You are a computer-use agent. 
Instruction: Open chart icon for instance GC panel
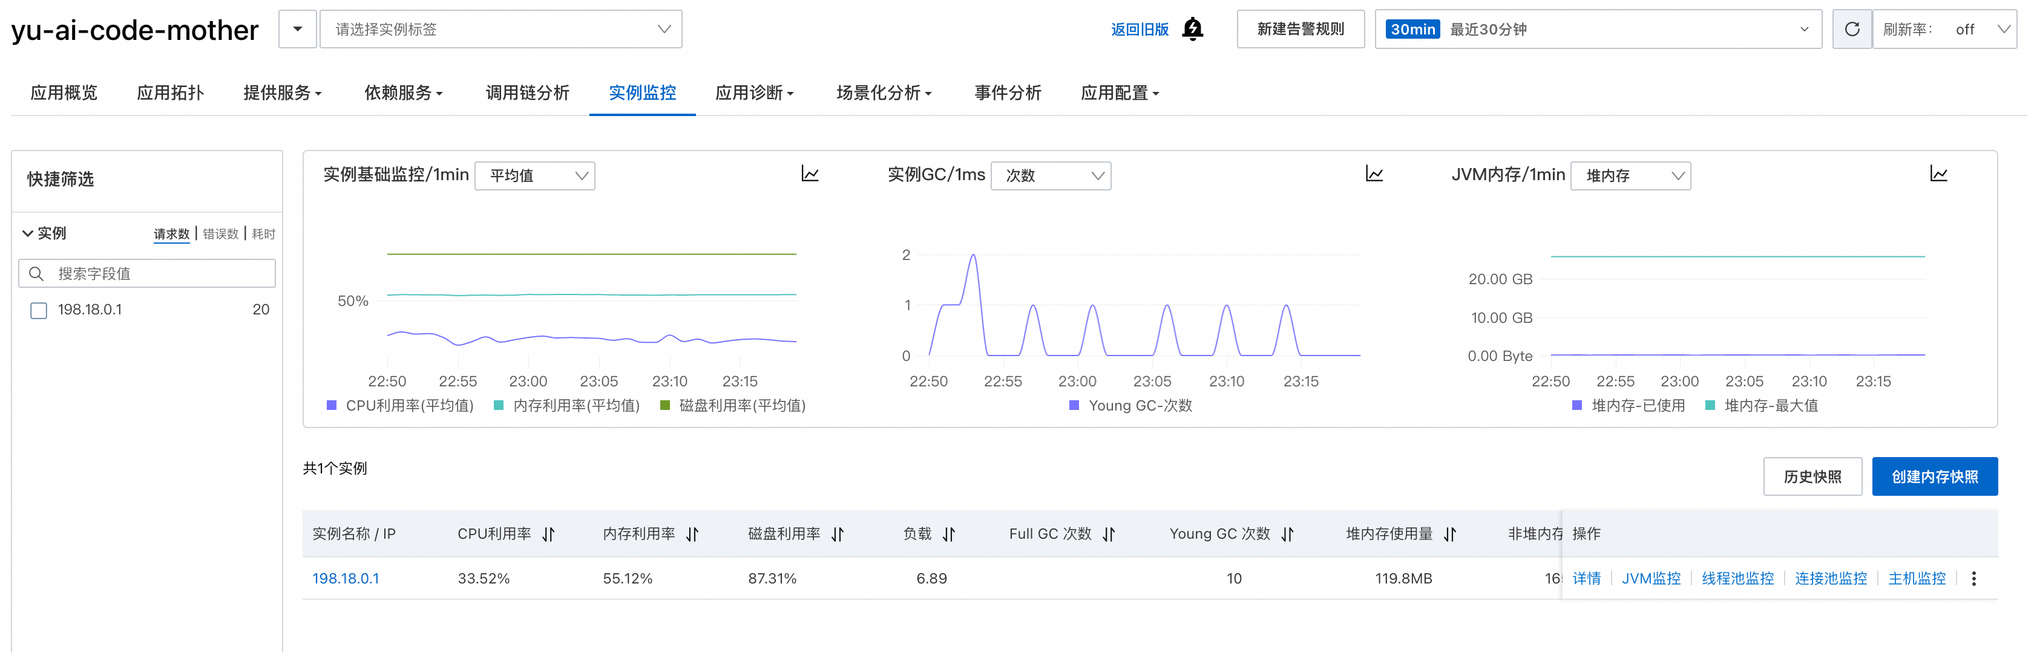[x=1374, y=174]
